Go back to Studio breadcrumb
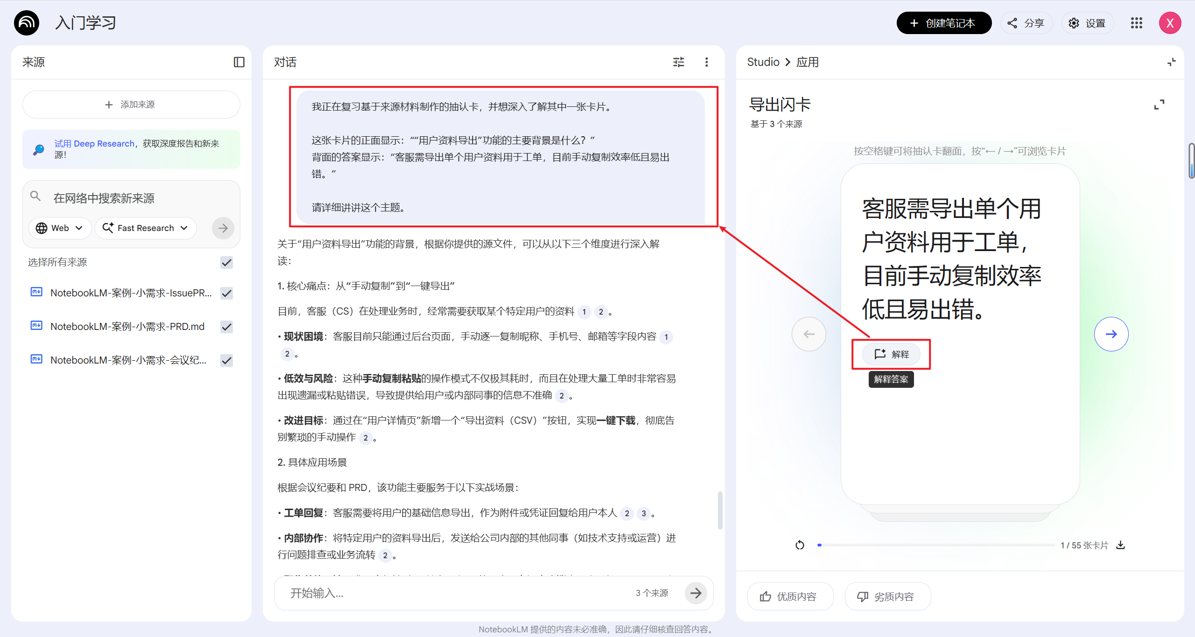Viewport: 1195px width, 637px height. tap(763, 62)
